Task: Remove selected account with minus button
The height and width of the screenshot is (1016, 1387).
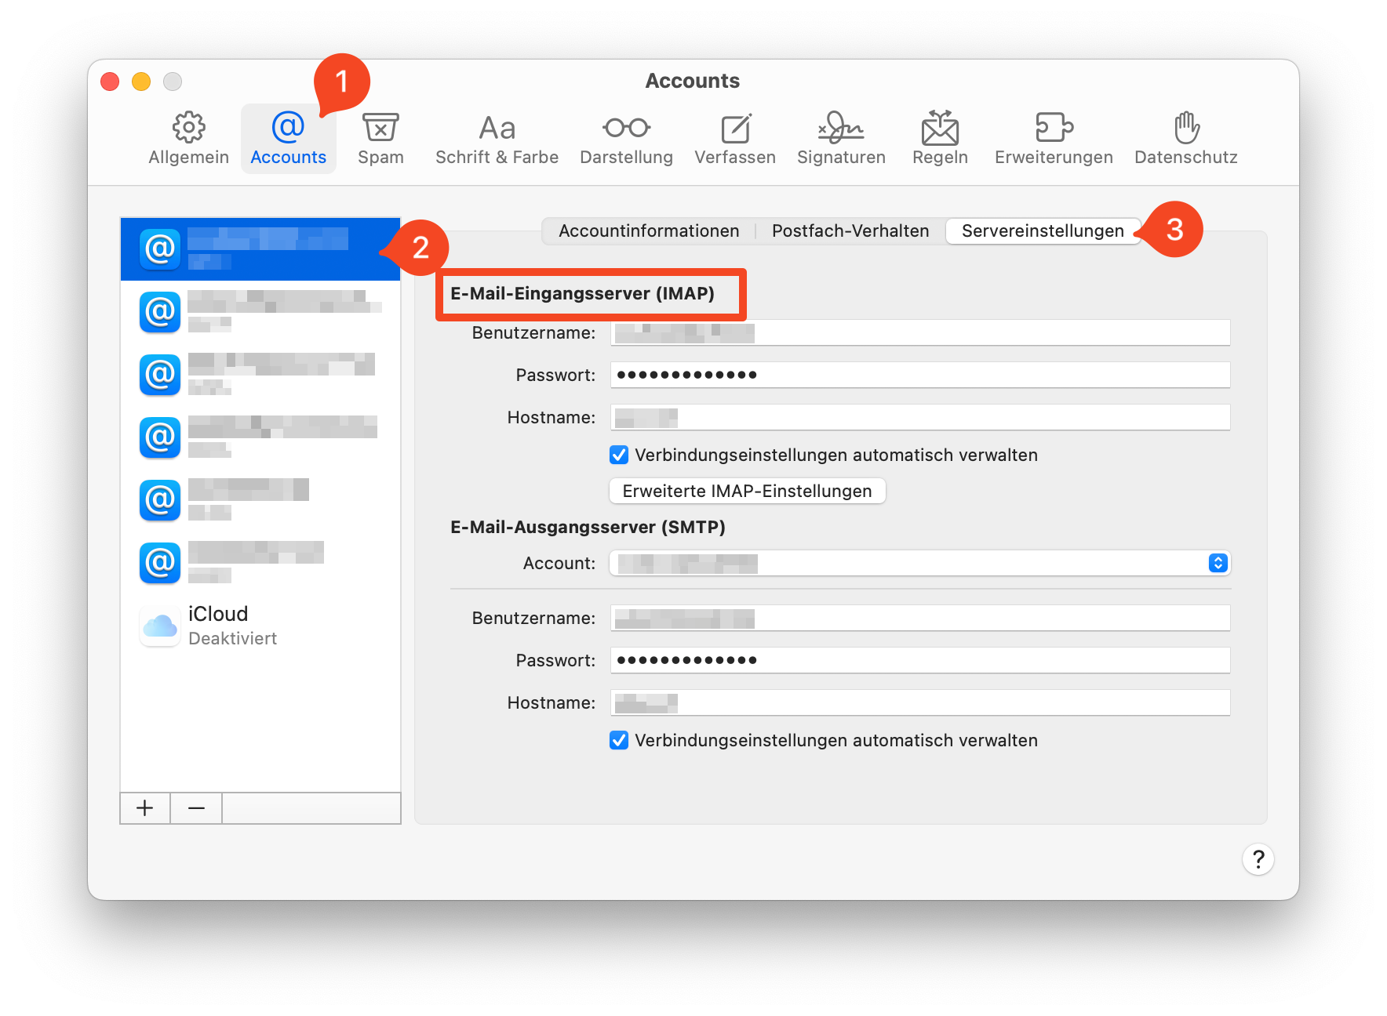Action: pyautogui.click(x=196, y=808)
